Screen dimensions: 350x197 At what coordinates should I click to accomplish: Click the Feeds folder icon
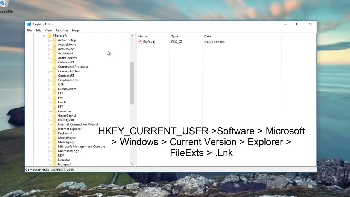pos(54,102)
